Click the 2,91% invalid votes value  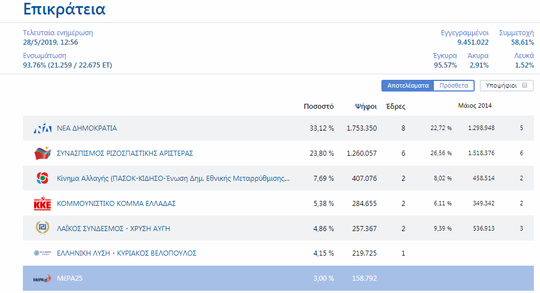click(x=479, y=65)
